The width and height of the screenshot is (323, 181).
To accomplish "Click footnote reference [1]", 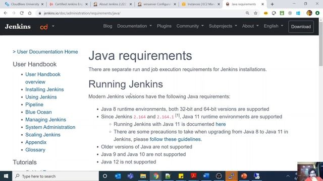I will [177, 115].
